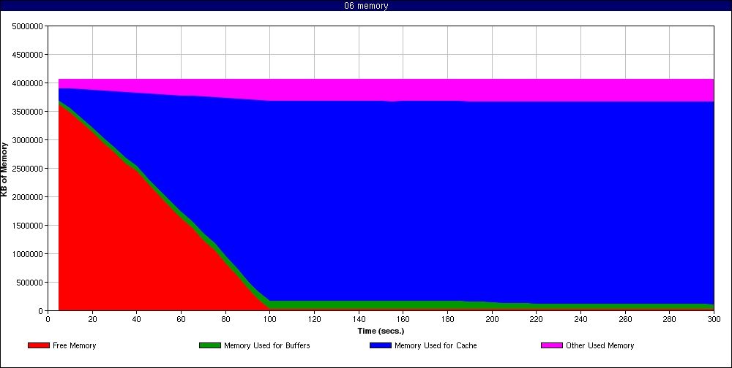The width and height of the screenshot is (732, 368).
Task: Click the 40 tick on the time axis
Action: (x=137, y=319)
